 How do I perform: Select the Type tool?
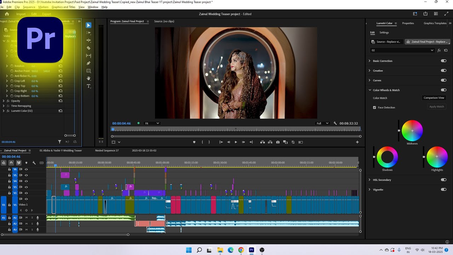88,86
